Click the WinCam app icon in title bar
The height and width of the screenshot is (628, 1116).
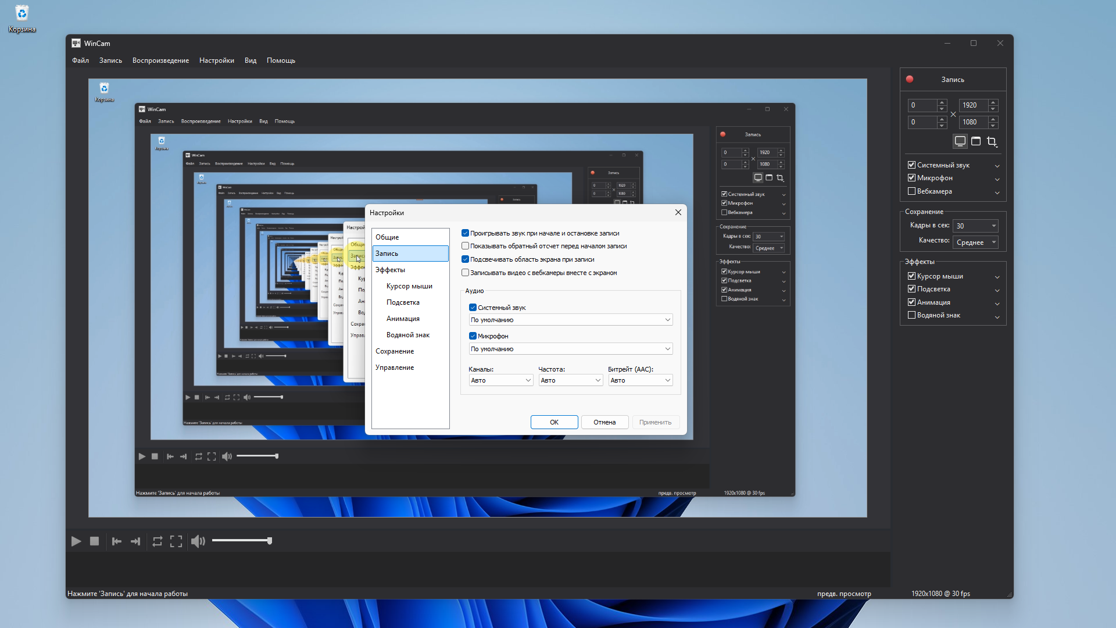[76, 43]
